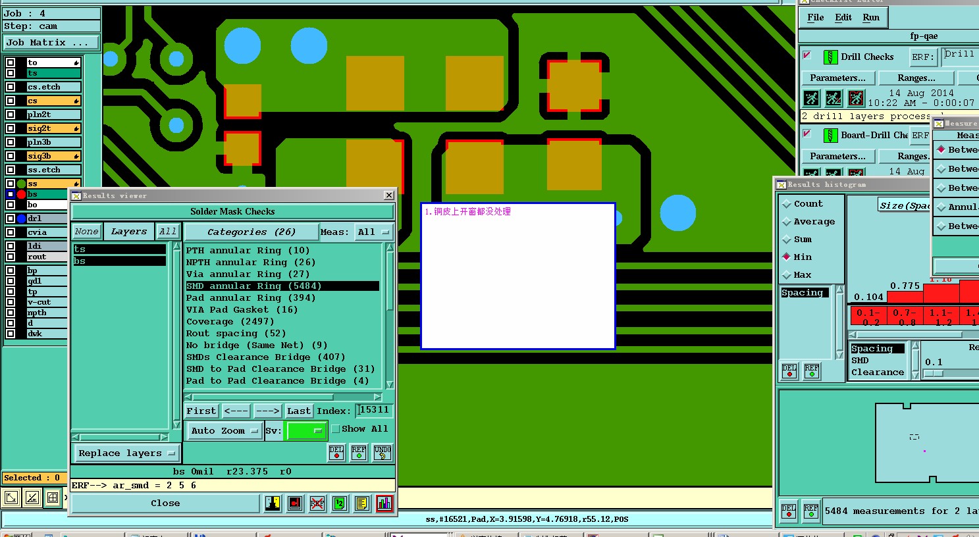The width and height of the screenshot is (979, 537).
Task: Select SMD annular Ring (5484) category
Action: [282, 286]
